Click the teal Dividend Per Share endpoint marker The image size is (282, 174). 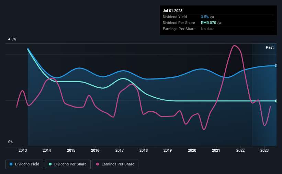pyautogui.click(x=276, y=101)
